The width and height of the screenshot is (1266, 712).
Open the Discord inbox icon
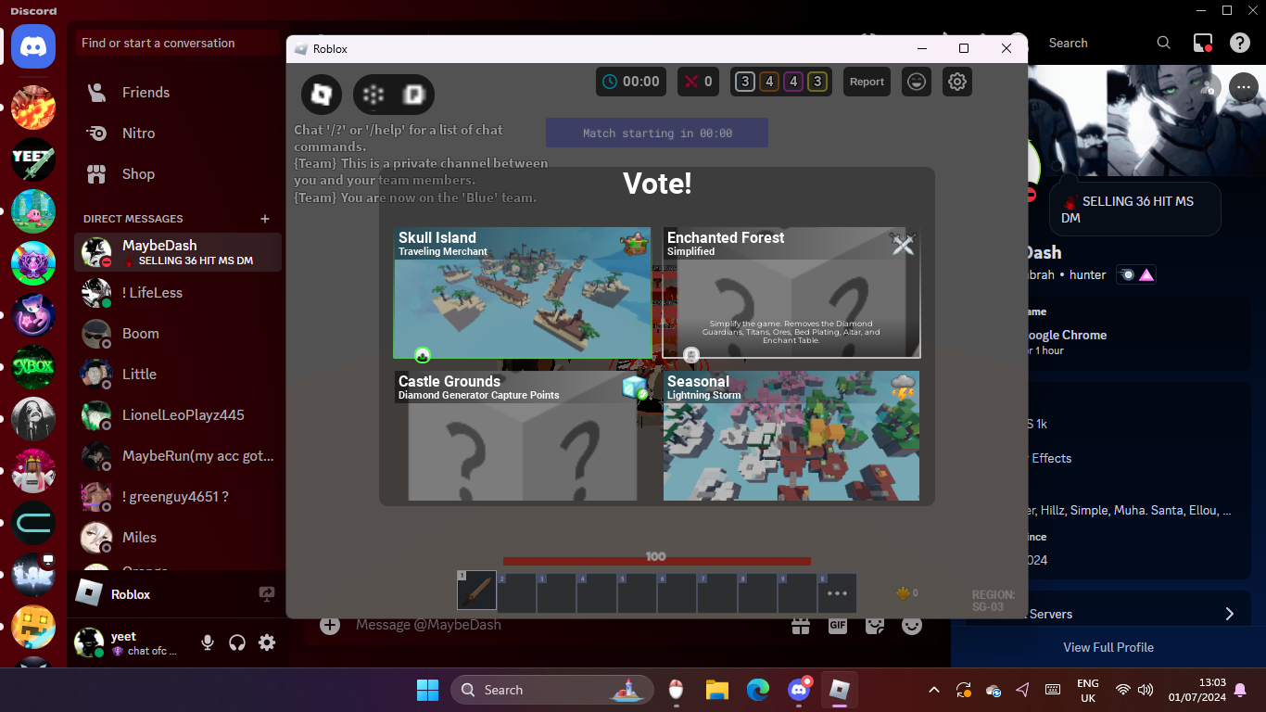click(1203, 43)
